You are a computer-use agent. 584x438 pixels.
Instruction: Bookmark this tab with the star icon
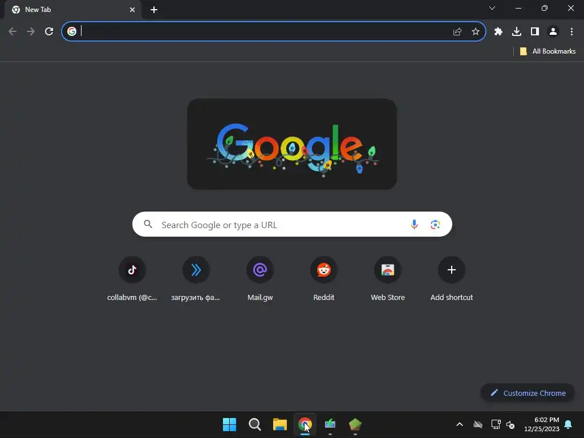(x=476, y=32)
